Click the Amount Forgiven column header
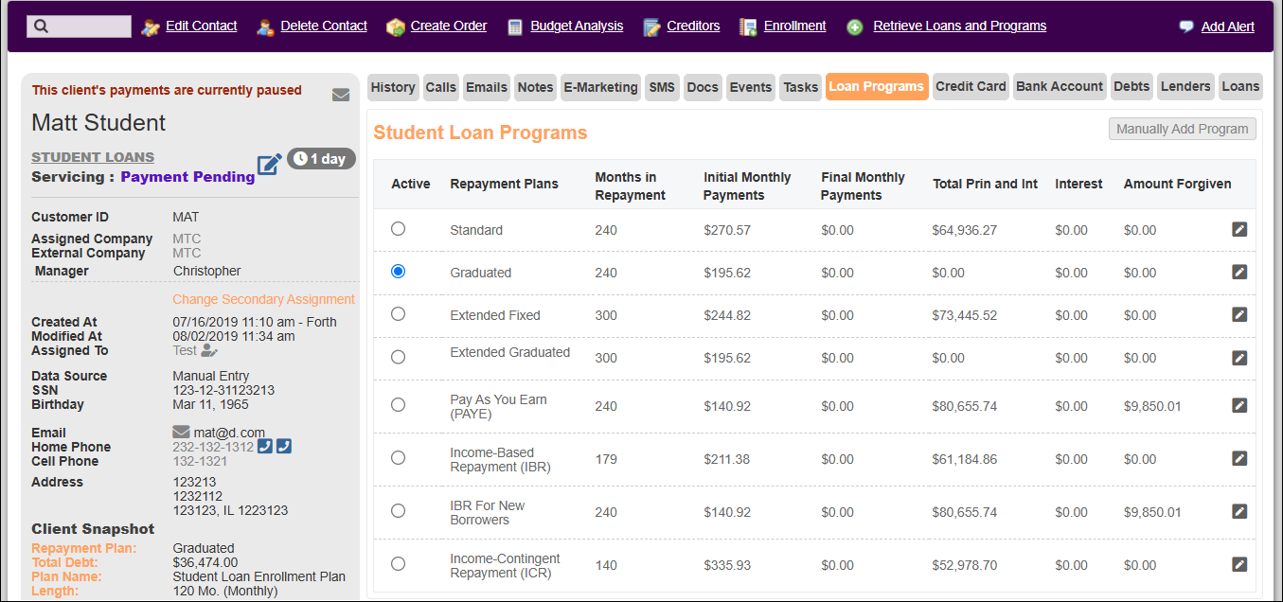Screen dimensions: 1283x602 coord(1178,184)
